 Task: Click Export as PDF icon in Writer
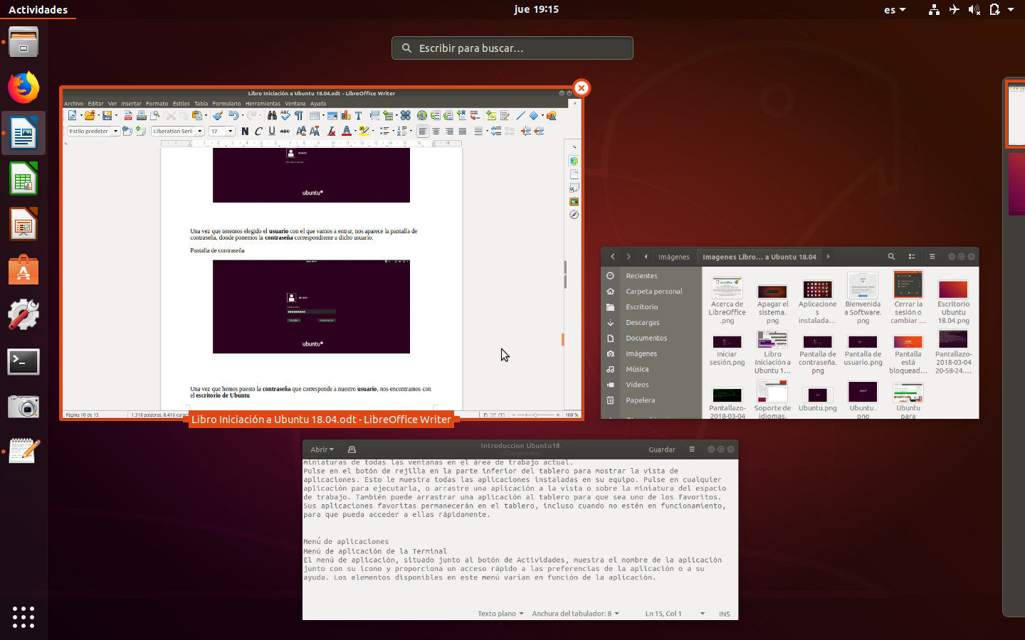pyautogui.click(x=128, y=115)
